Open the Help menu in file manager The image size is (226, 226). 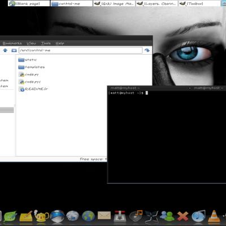60,43
